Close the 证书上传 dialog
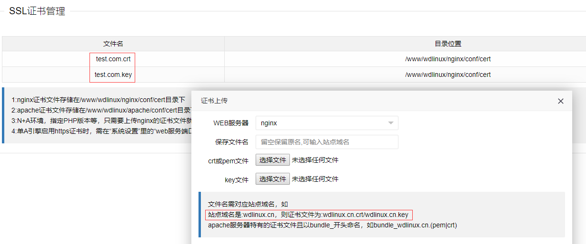This screenshot has height=244, width=586. pyautogui.click(x=560, y=101)
